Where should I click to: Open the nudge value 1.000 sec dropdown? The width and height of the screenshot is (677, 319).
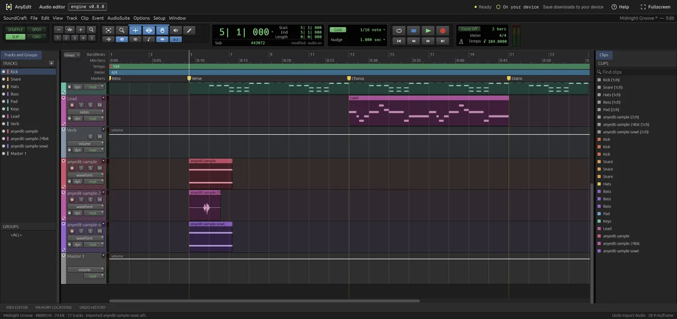point(373,40)
